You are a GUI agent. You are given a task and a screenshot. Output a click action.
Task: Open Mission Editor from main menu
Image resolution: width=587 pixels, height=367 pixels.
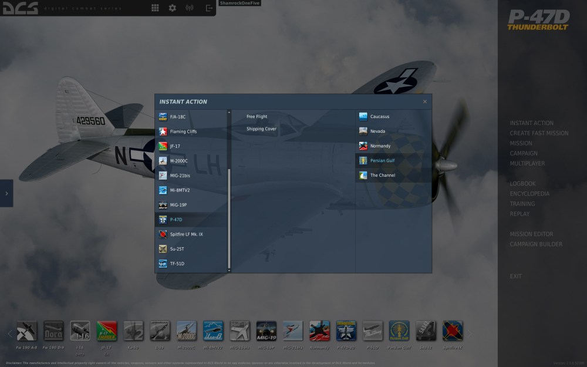(531, 234)
